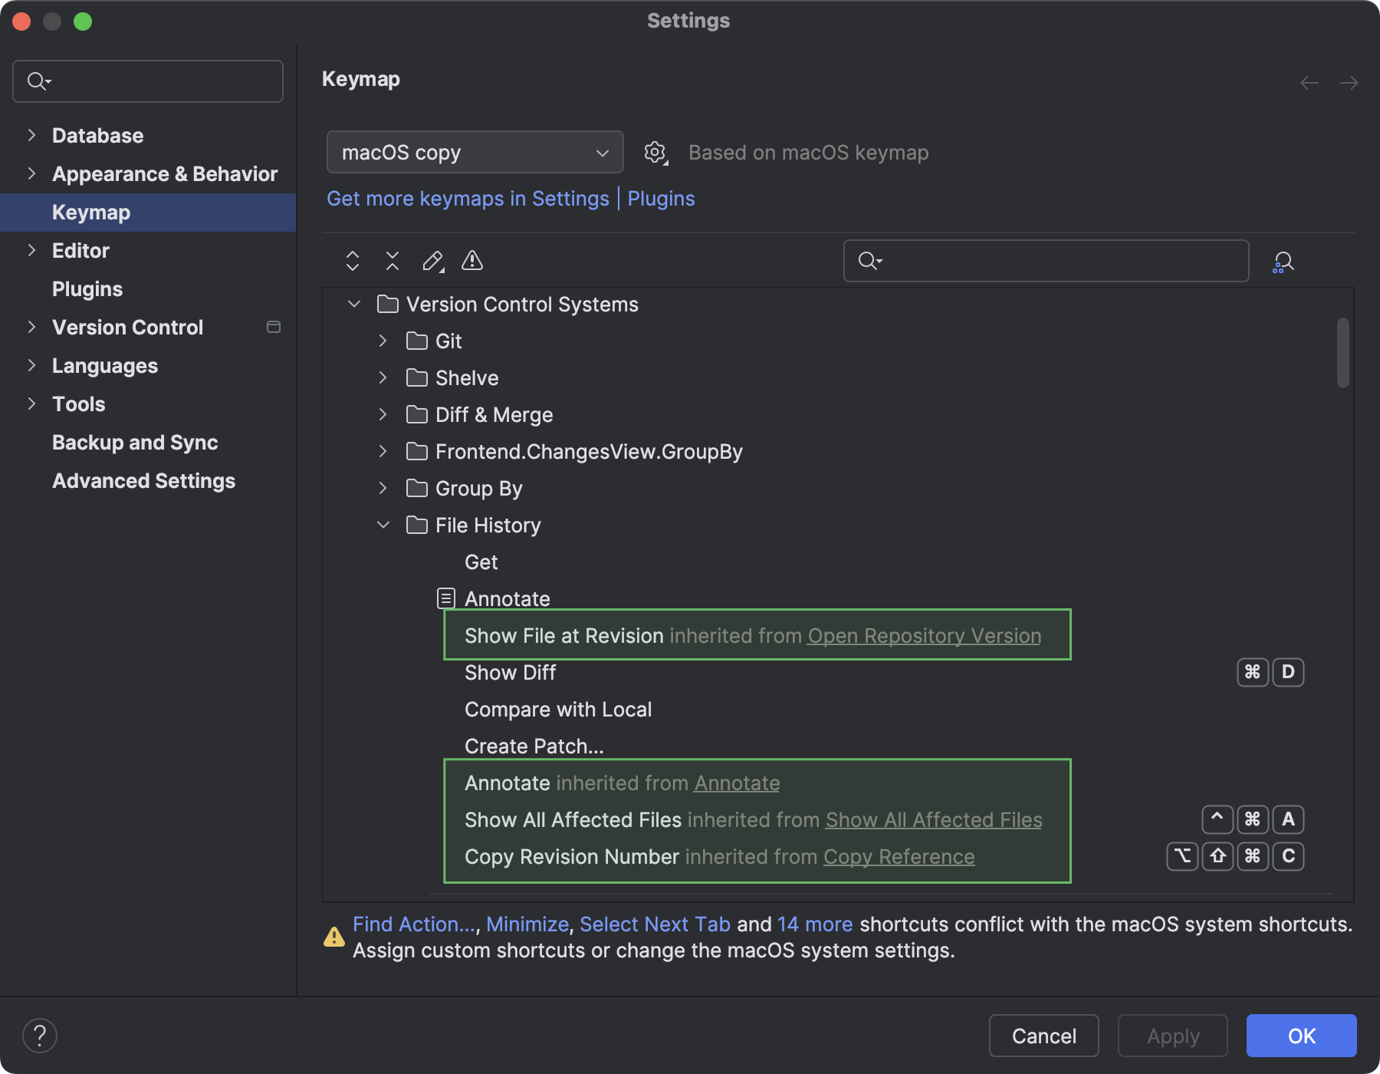Select Plugins in the settings sidebar
This screenshot has width=1380, height=1074.
pyautogui.click(x=87, y=288)
